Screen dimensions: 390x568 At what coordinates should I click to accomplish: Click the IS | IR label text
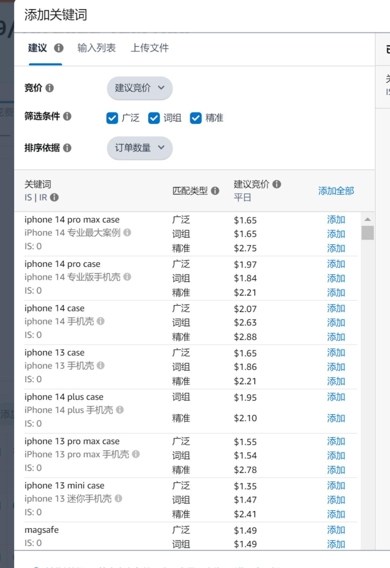36,198
